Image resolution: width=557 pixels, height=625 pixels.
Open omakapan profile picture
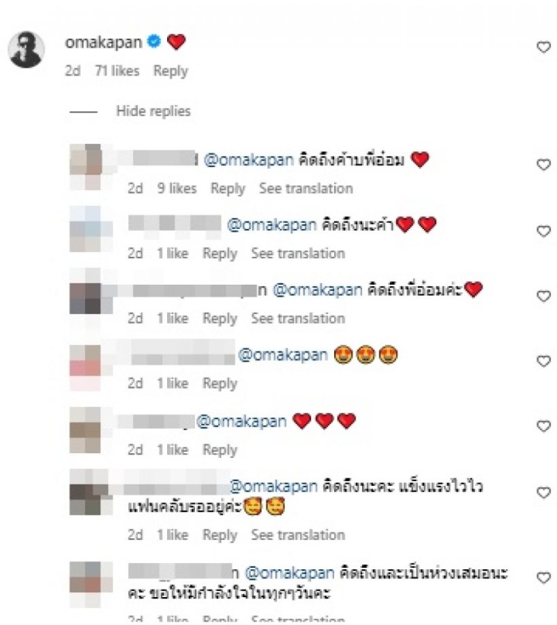click(x=26, y=50)
